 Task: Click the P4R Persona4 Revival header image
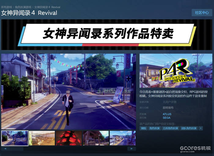click(x=176, y=71)
